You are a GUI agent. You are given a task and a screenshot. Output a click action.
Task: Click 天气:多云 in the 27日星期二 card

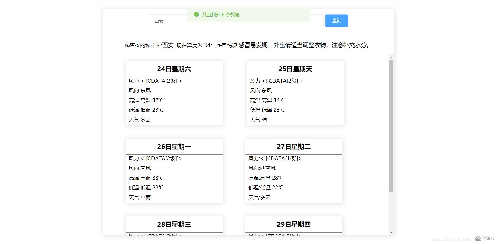259,197
